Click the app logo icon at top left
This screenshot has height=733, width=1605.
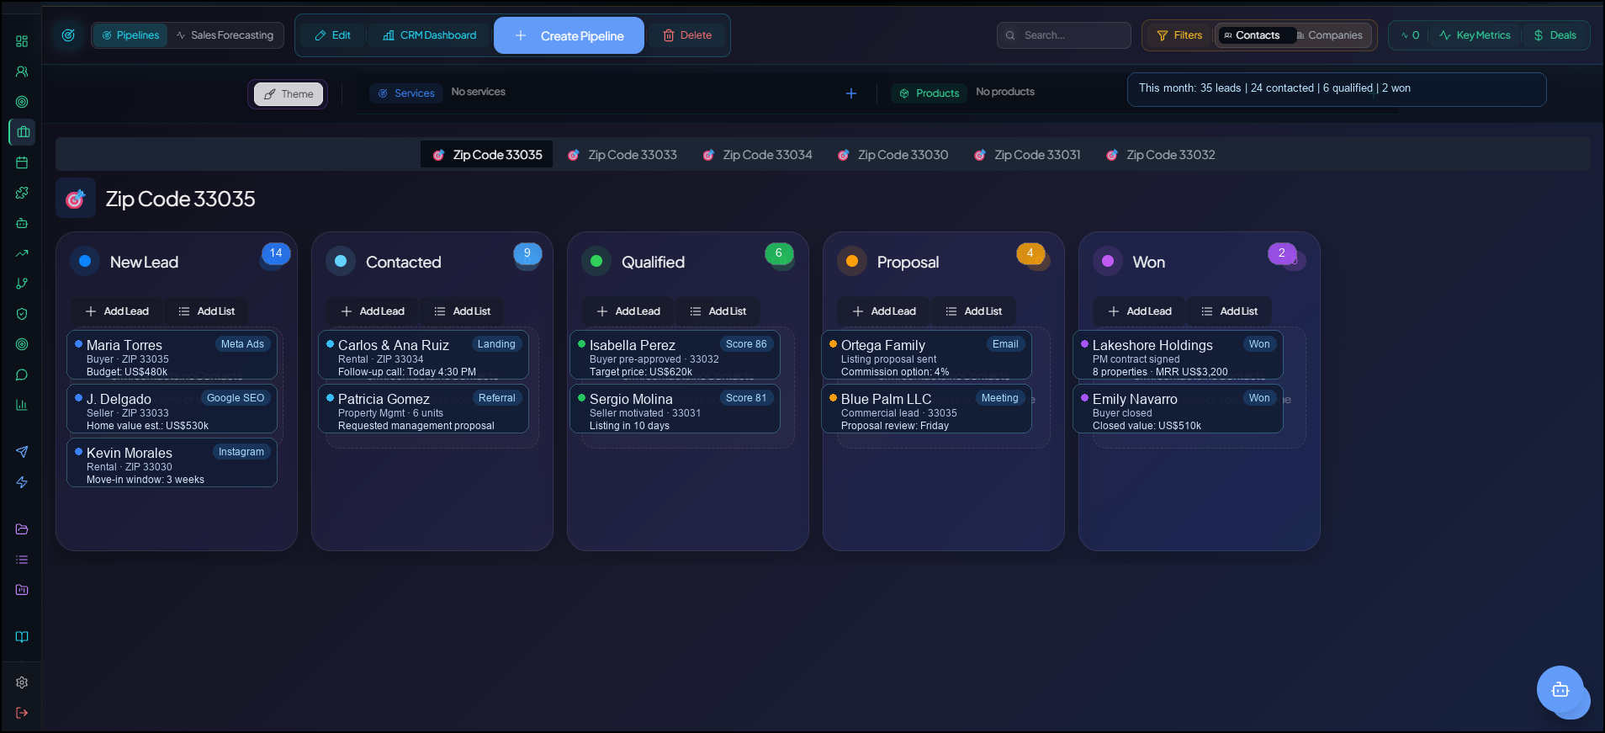point(68,35)
